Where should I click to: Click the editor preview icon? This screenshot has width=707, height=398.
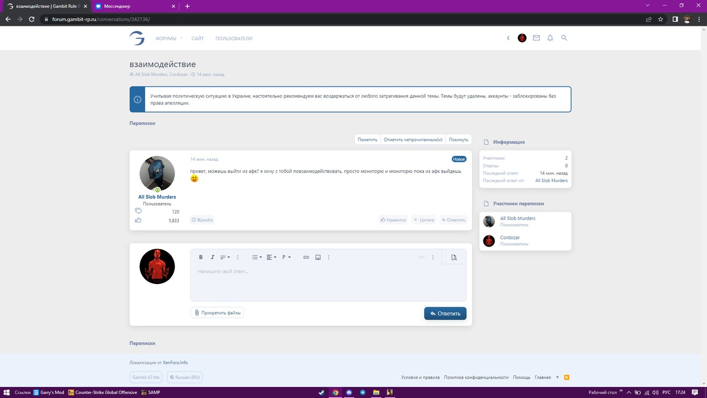[x=454, y=257]
